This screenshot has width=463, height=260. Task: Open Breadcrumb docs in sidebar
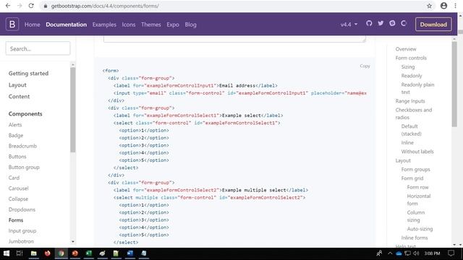[22, 146]
